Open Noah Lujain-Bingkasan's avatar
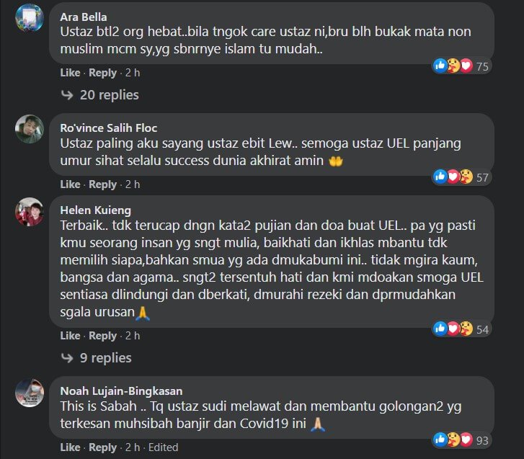Screen dimensions: 524x459 [x=30, y=393]
